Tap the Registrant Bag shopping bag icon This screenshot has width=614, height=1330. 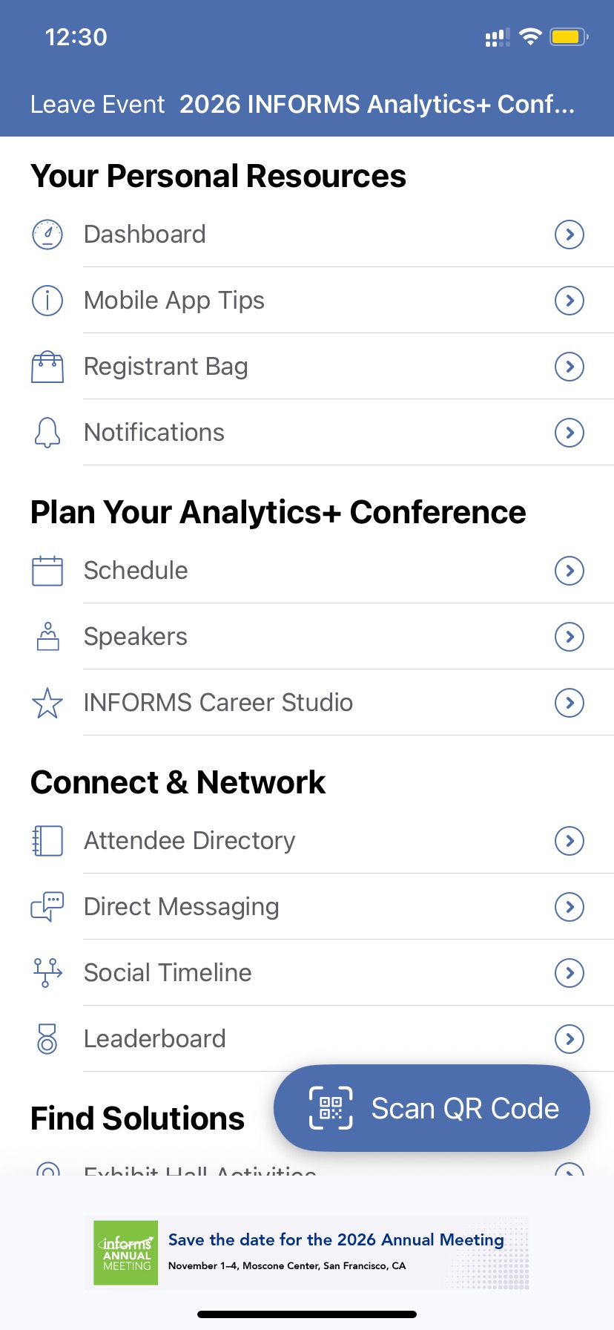pos(47,367)
